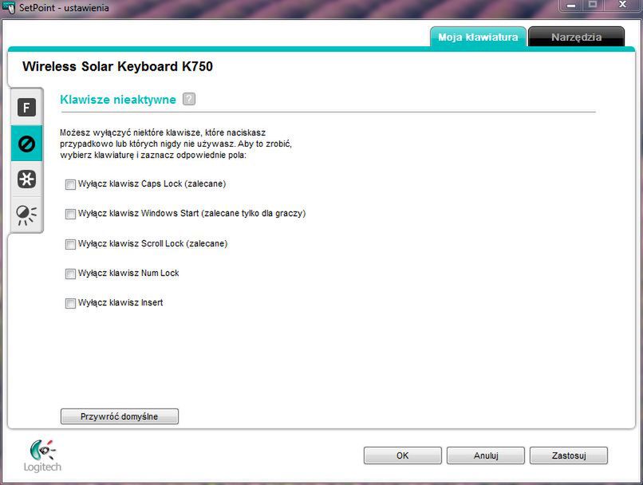Click the SetPoint title bar icon
The width and height of the screenshot is (643, 485).
coord(8,7)
